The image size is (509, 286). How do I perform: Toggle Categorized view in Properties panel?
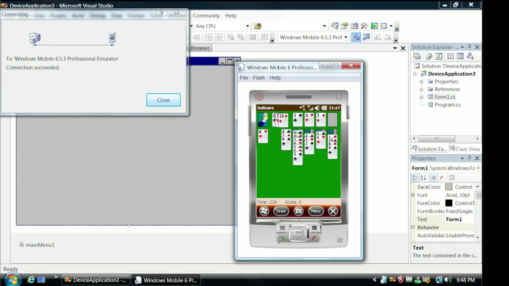tap(415, 178)
